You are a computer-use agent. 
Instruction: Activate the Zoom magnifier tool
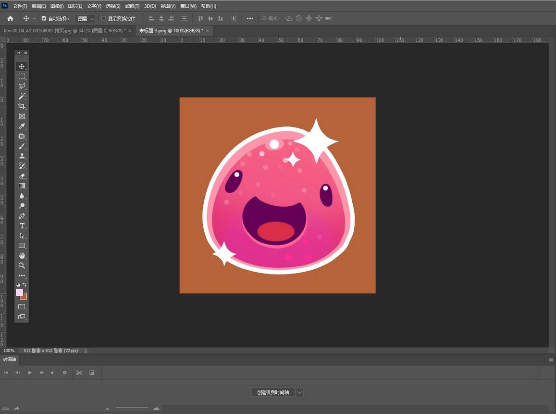(22, 265)
